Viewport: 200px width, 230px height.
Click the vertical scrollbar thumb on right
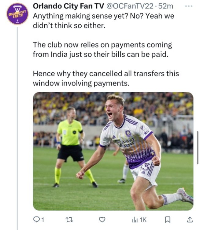(x=197, y=148)
